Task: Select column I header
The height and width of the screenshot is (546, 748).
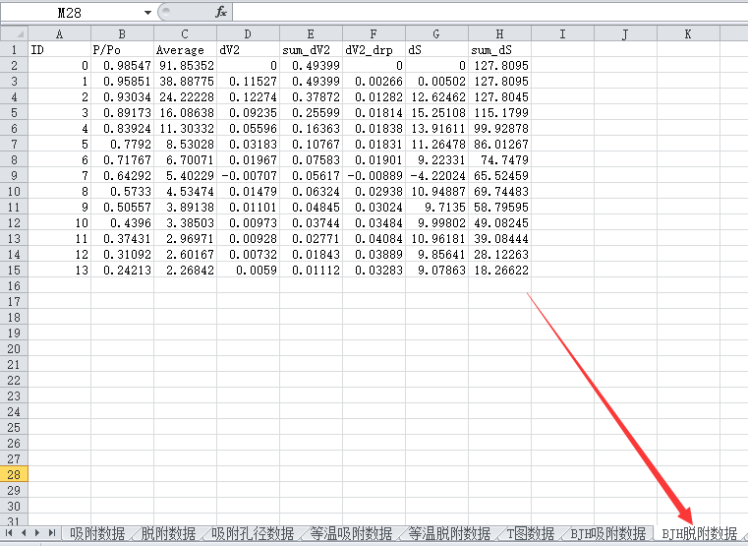Action: (x=563, y=33)
